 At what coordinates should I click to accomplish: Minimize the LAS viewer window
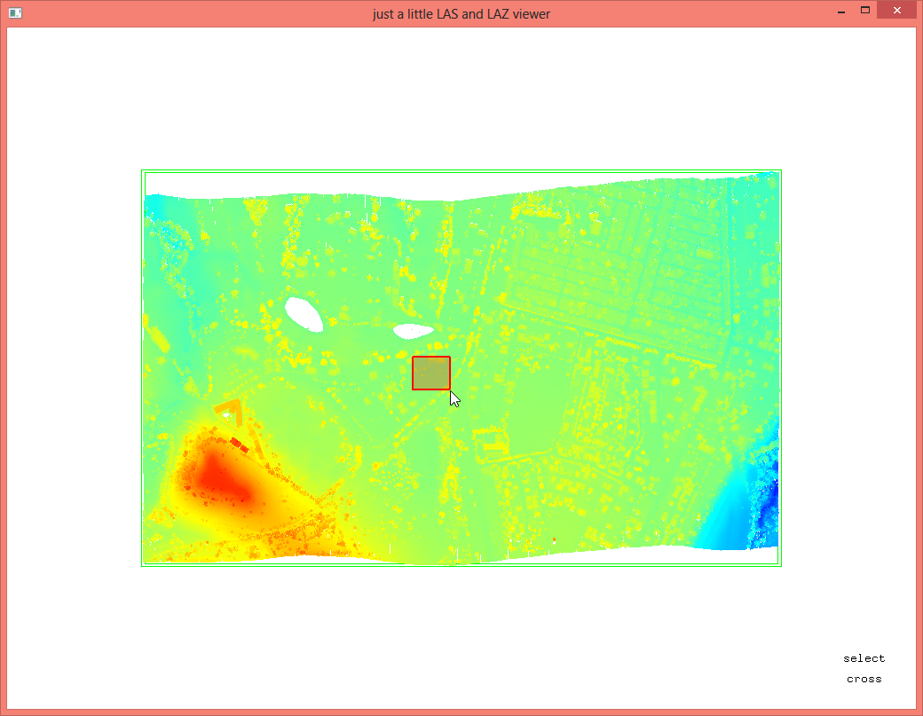tap(840, 12)
